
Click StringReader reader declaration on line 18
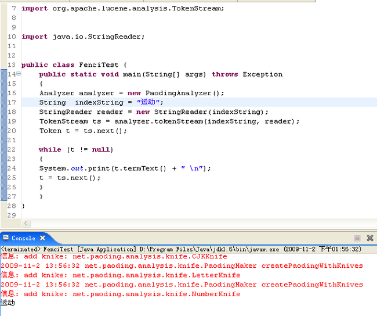154,112
